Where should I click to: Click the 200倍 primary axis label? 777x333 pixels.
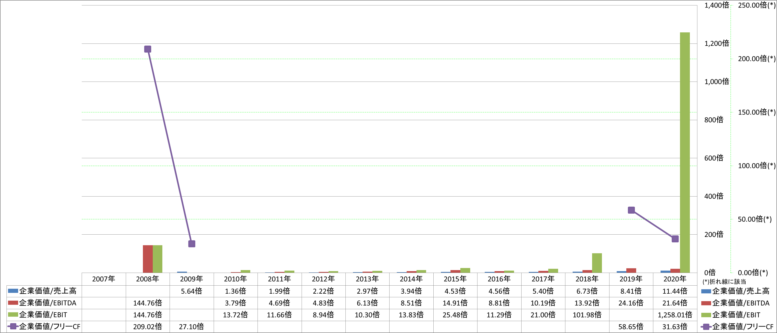714,235
